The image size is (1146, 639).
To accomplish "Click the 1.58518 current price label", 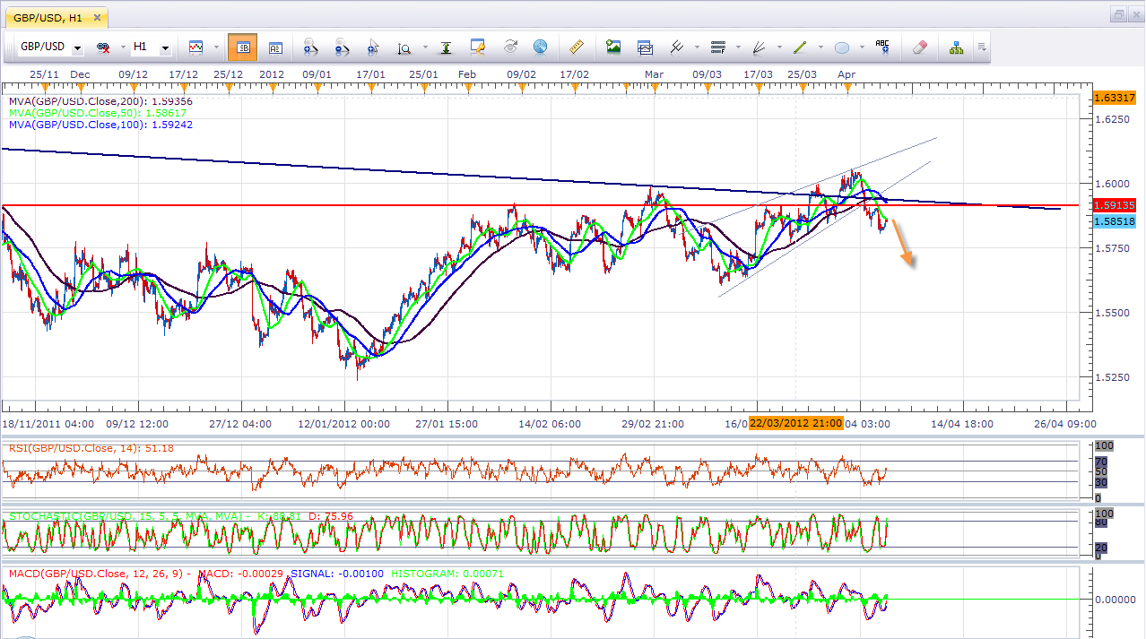I will pos(1115,220).
